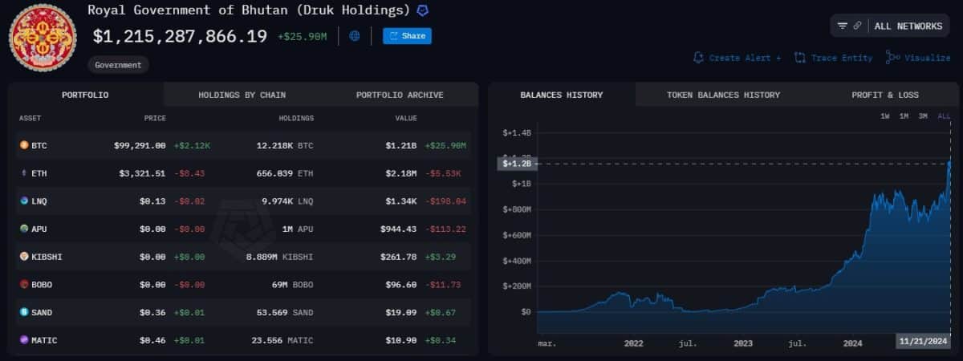
Task: Set chart range to 1W
Action: coord(885,116)
